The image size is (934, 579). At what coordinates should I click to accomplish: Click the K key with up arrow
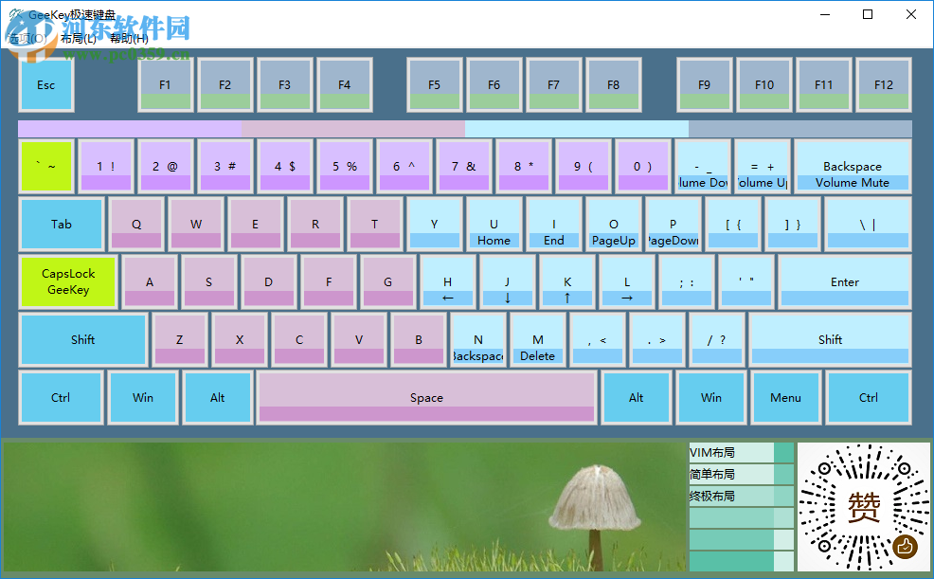point(567,281)
